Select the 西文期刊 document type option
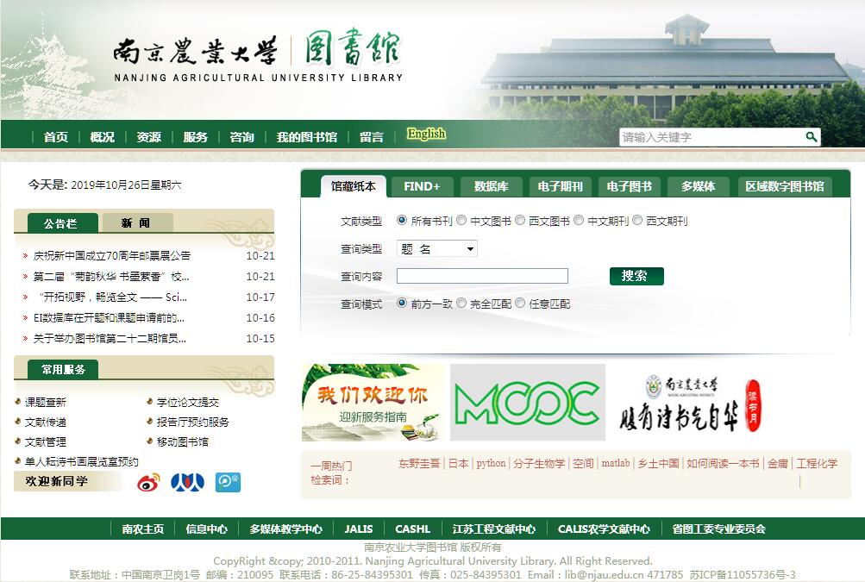 click(638, 221)
